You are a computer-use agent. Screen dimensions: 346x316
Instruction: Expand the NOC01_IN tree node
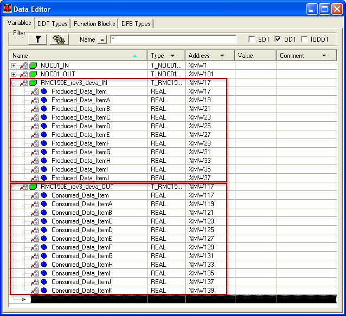click(14, 65)
